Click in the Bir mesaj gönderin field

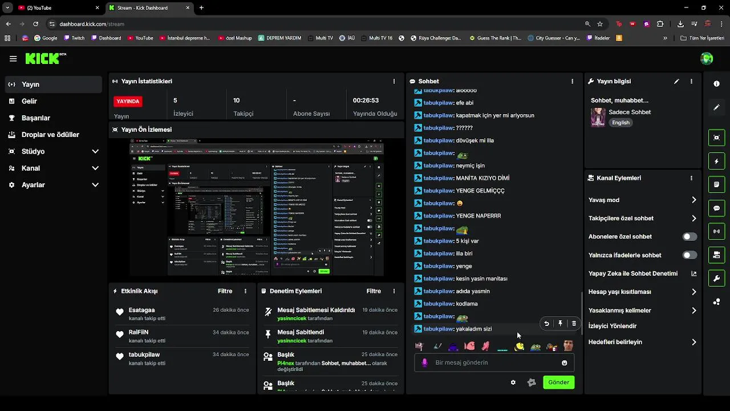(494, 363)
